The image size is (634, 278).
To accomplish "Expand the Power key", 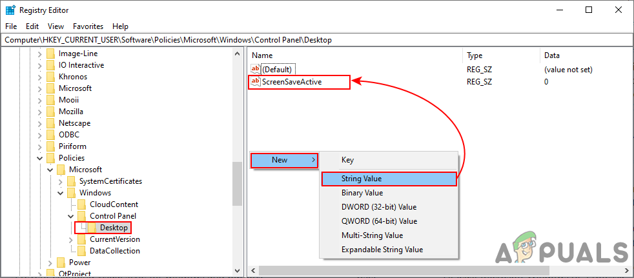I will click(50, 263).
